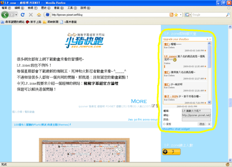Screen dimensions: 232x167
Task: Click the shoutbox plus icon at top
Action: [207, 39]
